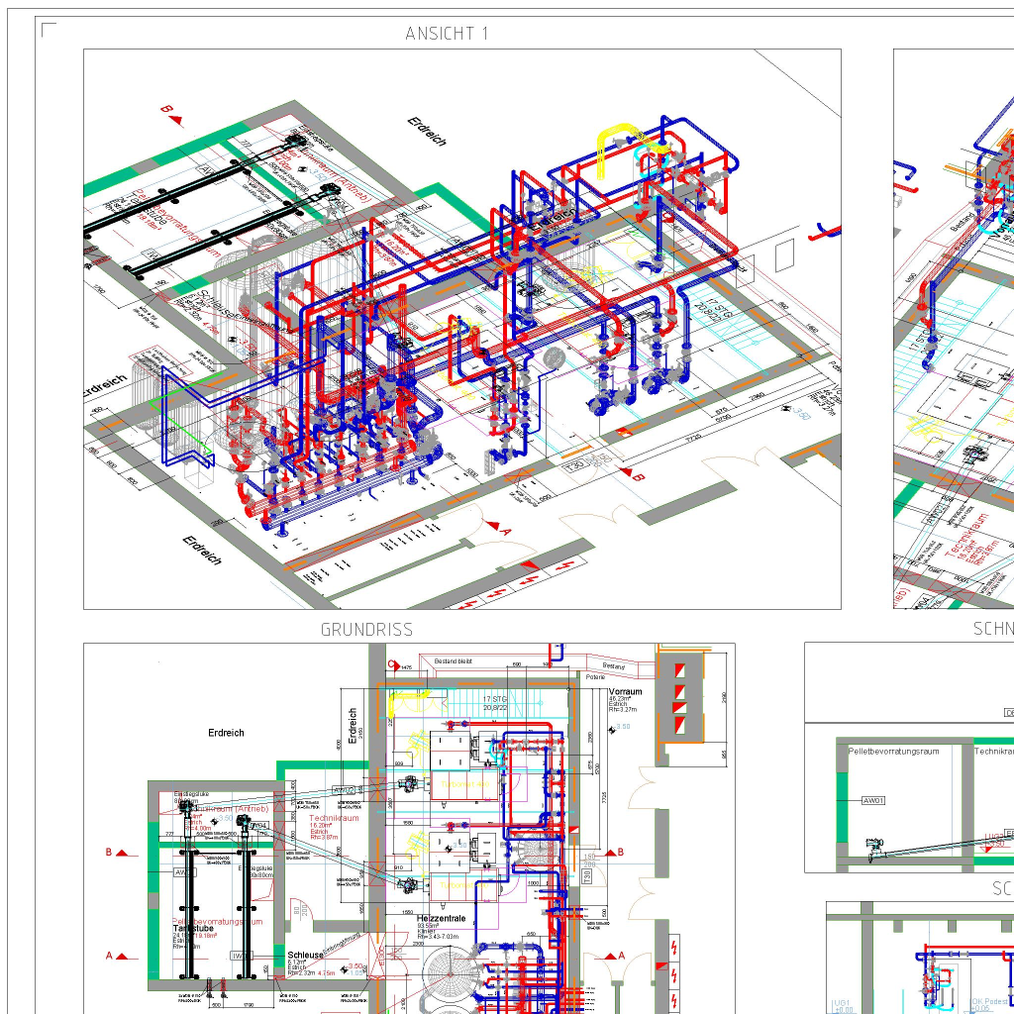This screenshot has height=1014, width=1014.
Task: Click right section marker B in Grundriss
Action: [609, 852]
